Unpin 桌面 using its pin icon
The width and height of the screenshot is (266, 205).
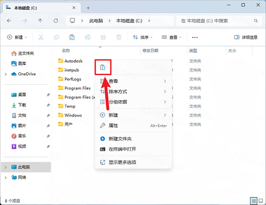tap(48, 95)
